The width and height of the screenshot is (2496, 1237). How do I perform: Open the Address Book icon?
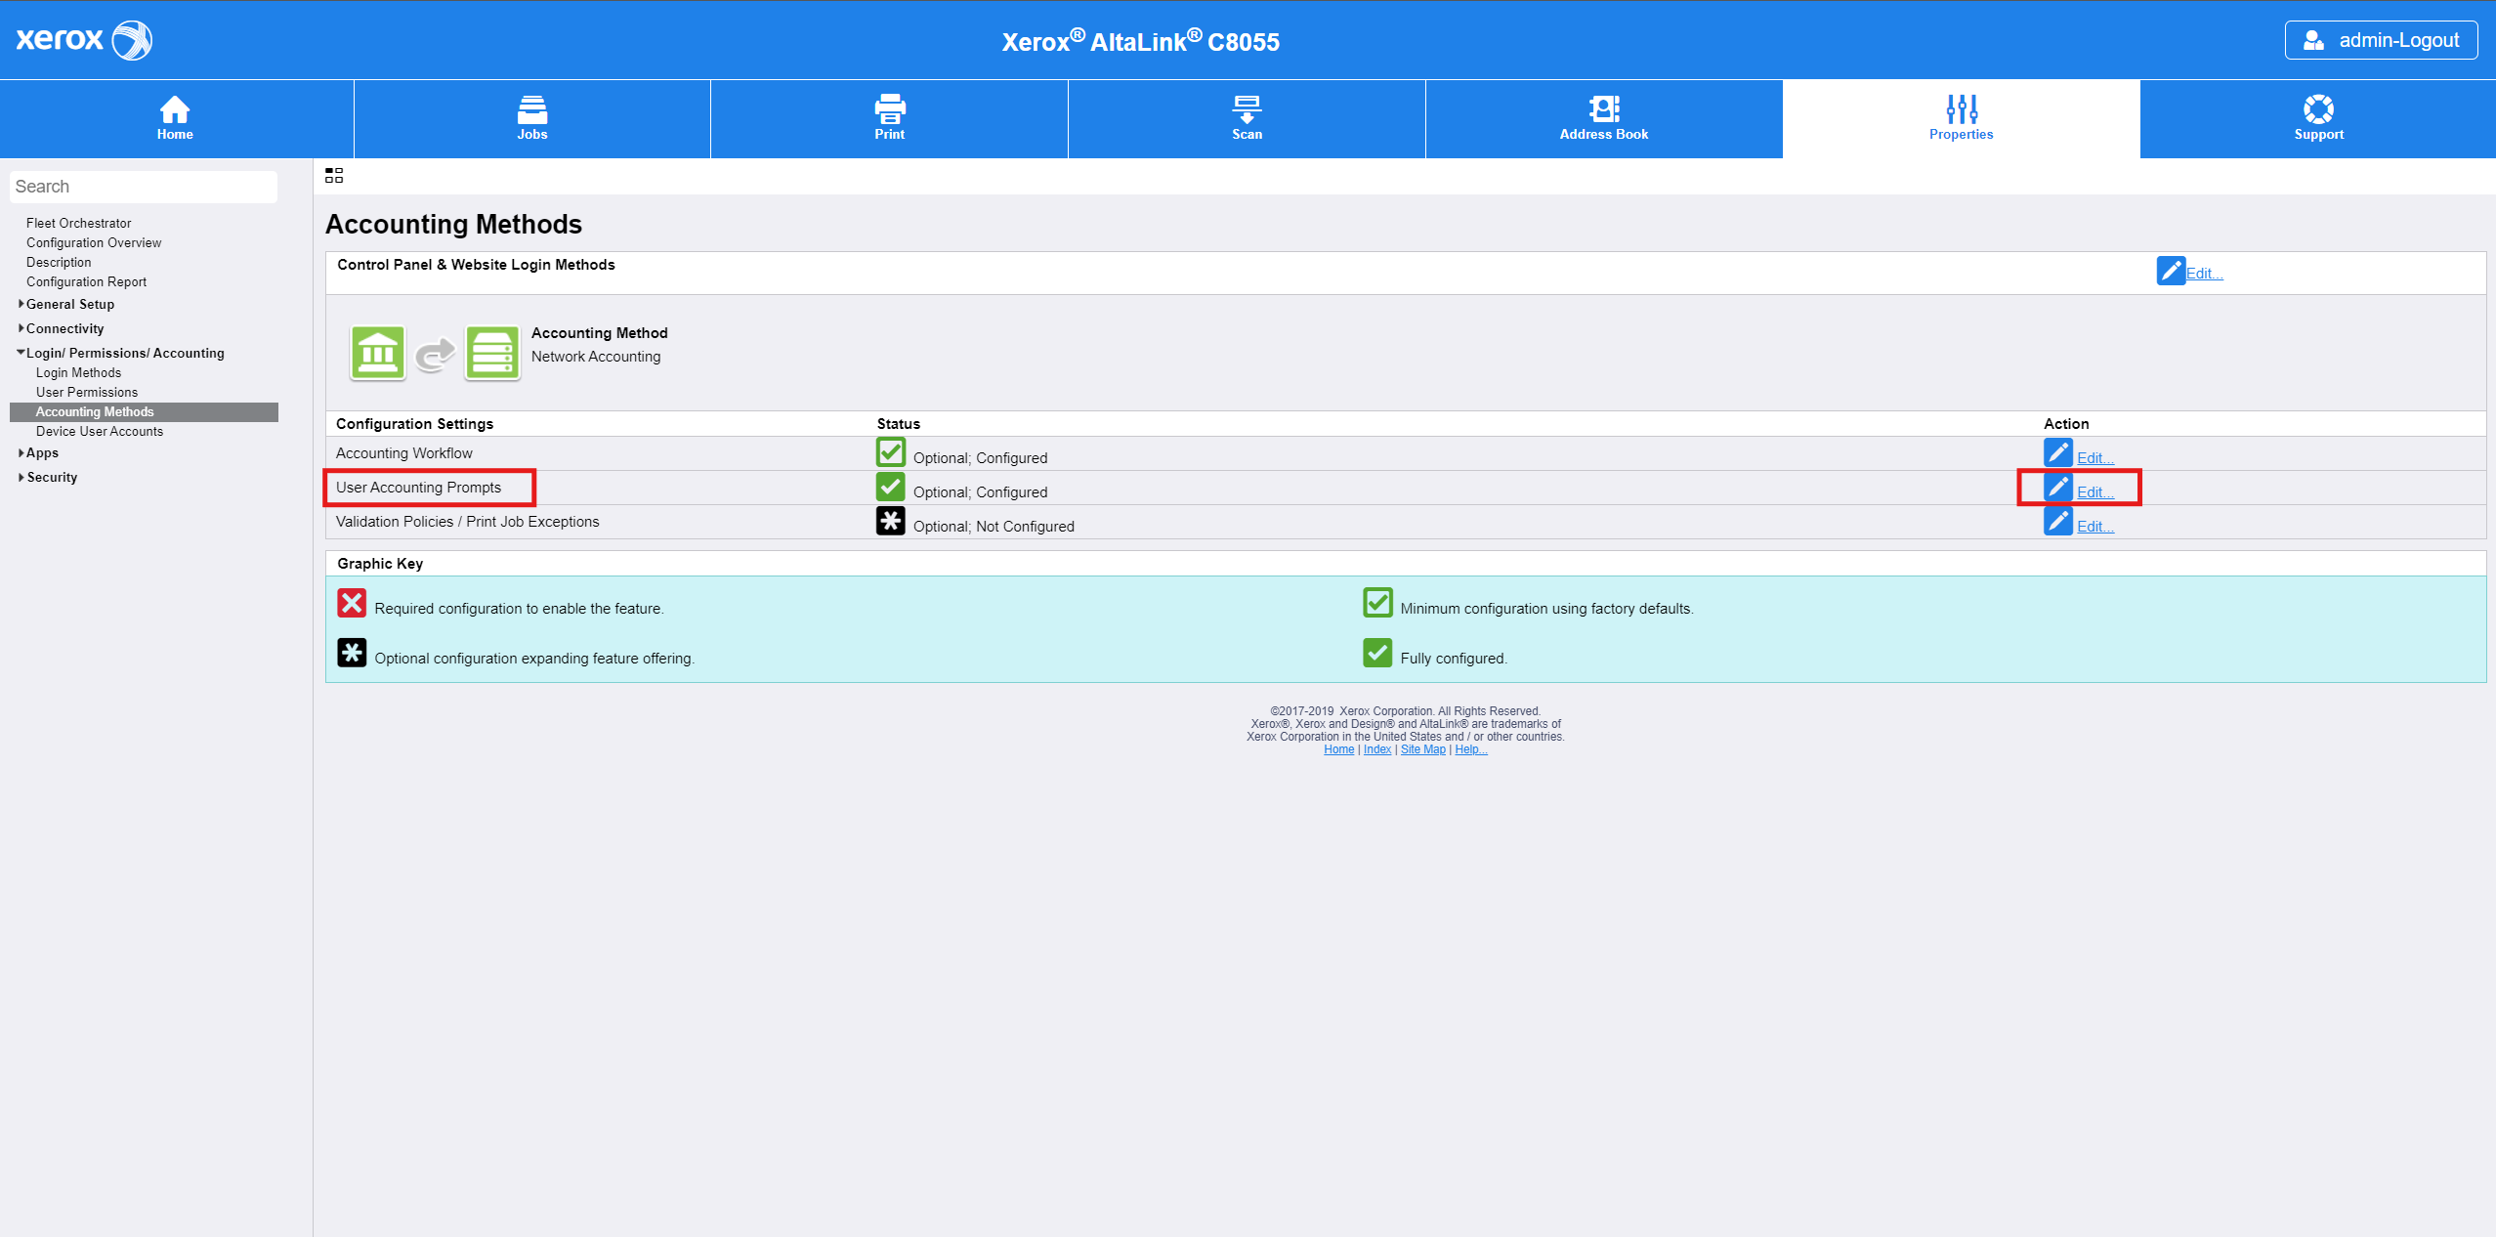(x=1603, y=109)
